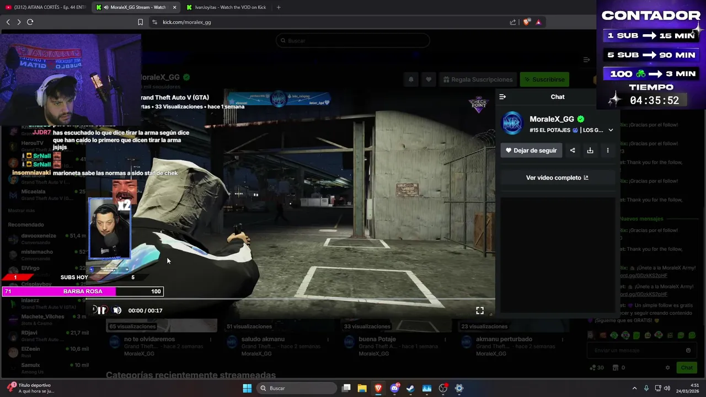Mute the clip volume speaker icon
Image resolution: width=706 pixels, height=397 pixels.
click(117, 310)
